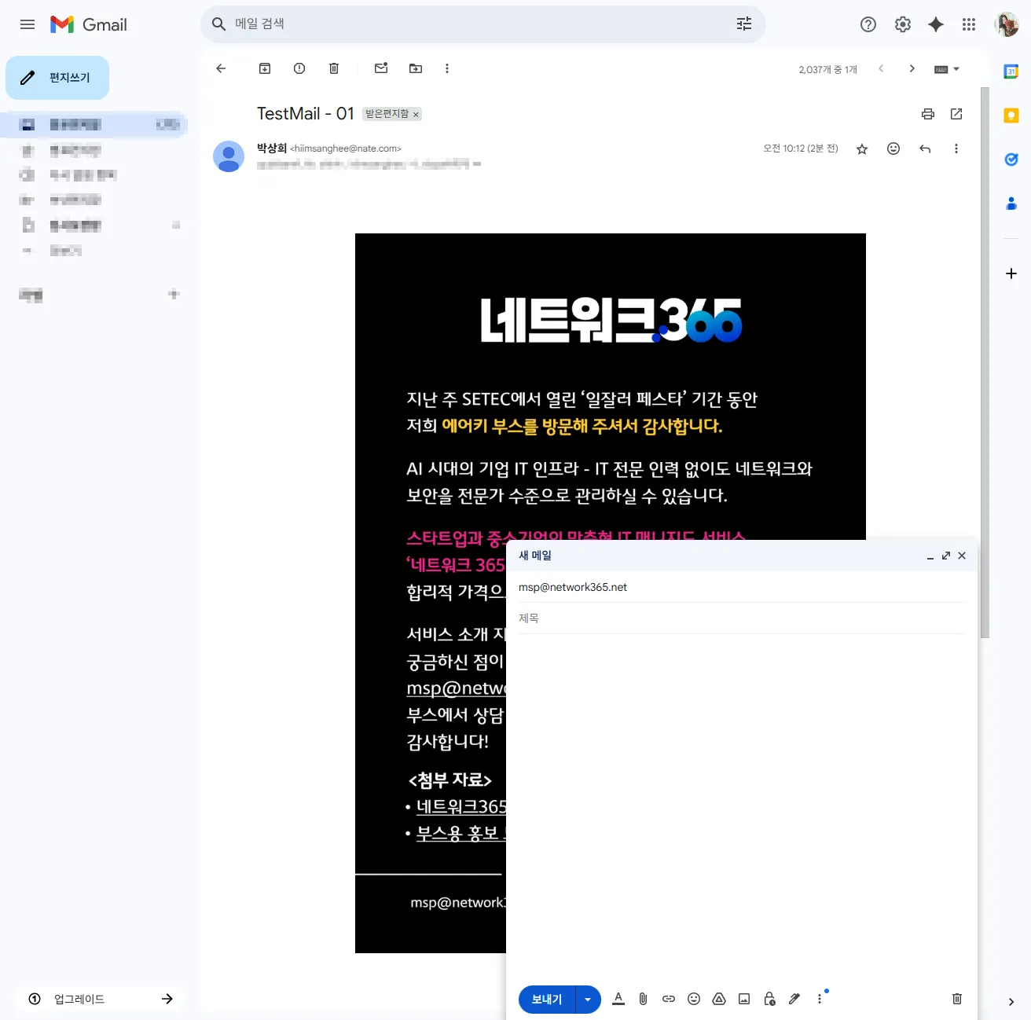Open the Google apps grid
Image resolution: width=1031 pixels, height=1020 pixels.
969,24
